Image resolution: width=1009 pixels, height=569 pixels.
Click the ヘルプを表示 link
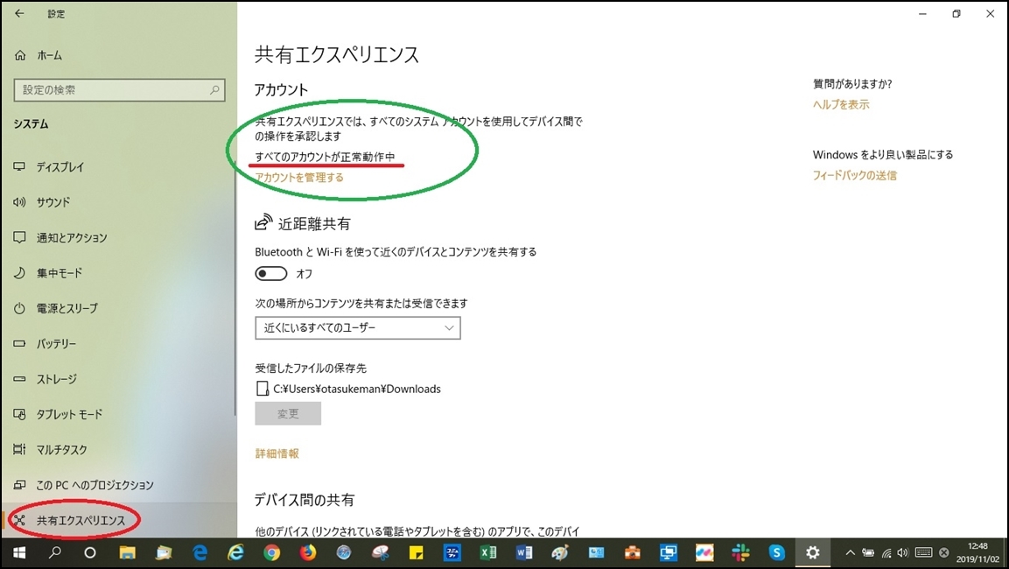[841, 104]
